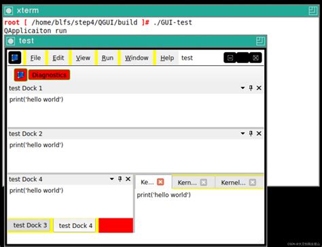Expand test Dock 1 dropdown arrow
Viewport: 322px width, 247px height.
(243, 88)
